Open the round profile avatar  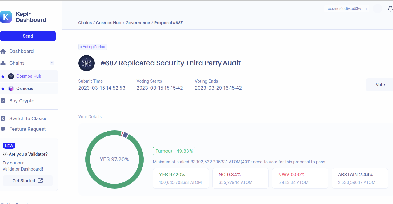[378, 9]
